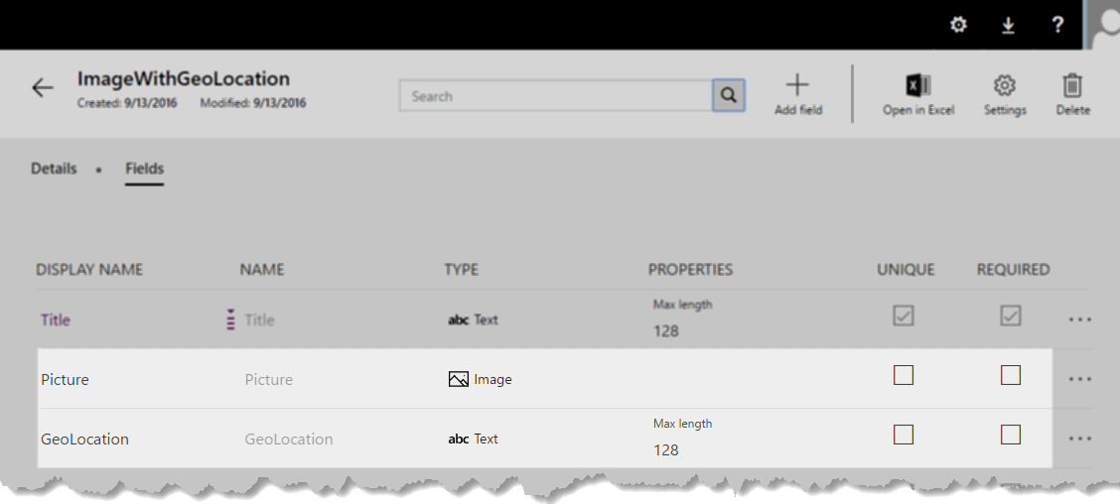
Task: Click the Add field plus icon
Action: (x=797, y=85)
